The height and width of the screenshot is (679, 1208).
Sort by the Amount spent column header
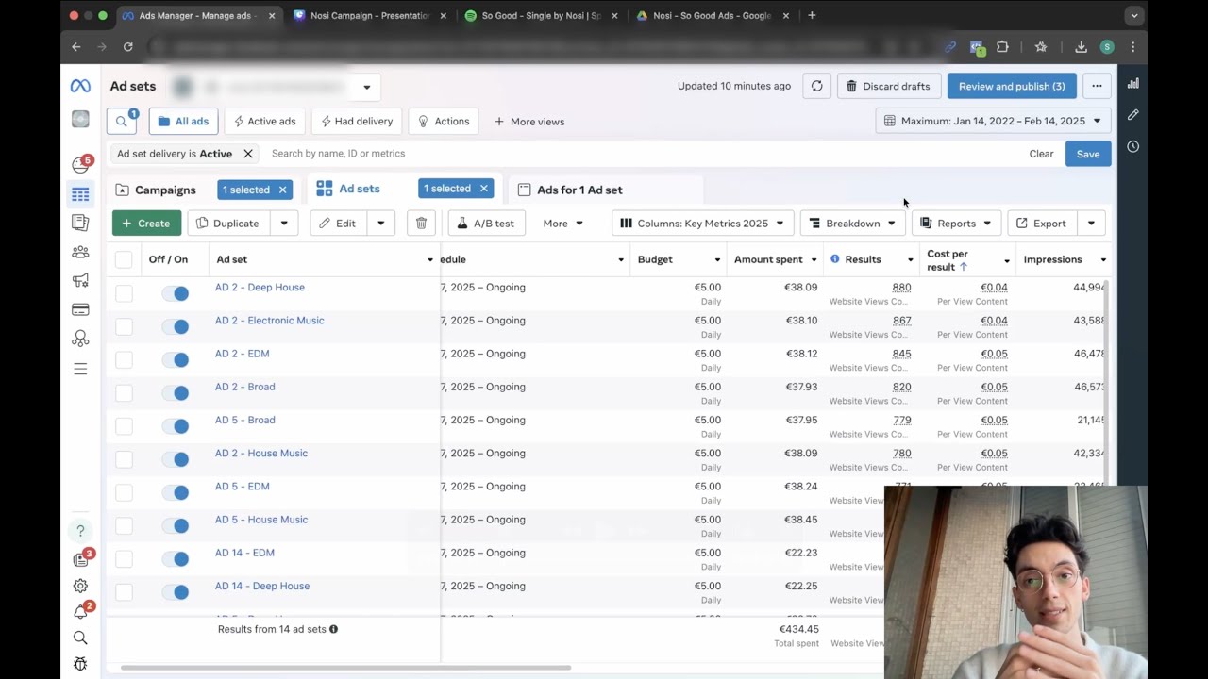point(768,259)
